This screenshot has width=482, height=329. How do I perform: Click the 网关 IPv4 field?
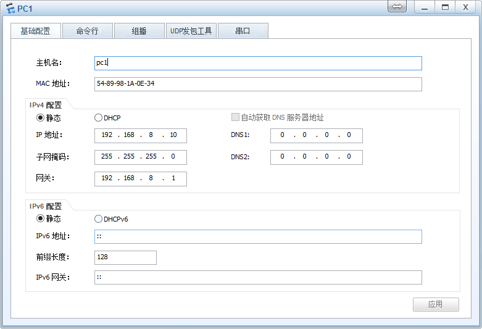(x=141, y=178)
